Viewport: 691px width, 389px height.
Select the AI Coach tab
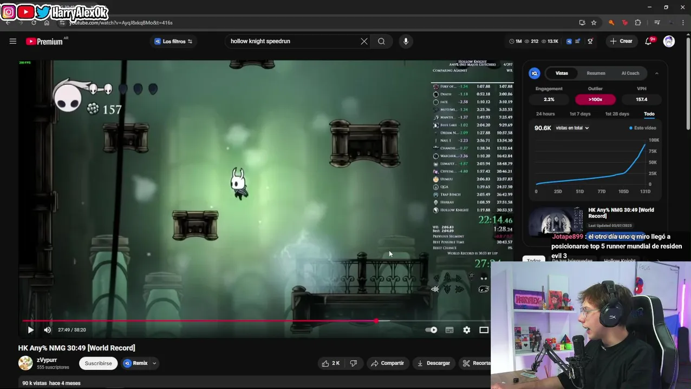pos(630,73)
